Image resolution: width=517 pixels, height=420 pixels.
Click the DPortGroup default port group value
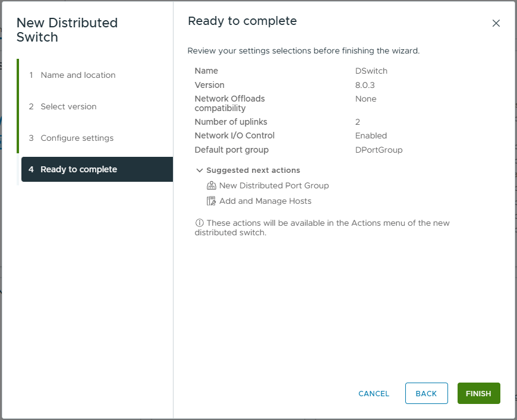(x=379, y=150)
